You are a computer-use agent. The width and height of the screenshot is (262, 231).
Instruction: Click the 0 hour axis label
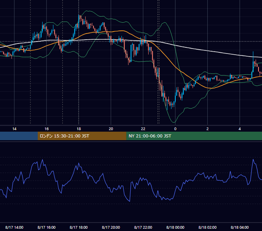click(175, 129)
